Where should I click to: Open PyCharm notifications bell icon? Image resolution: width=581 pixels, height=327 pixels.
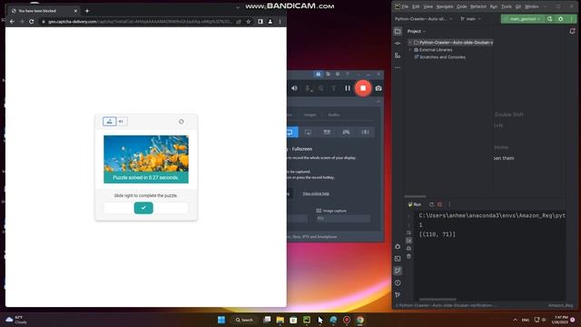click(573, 31)
